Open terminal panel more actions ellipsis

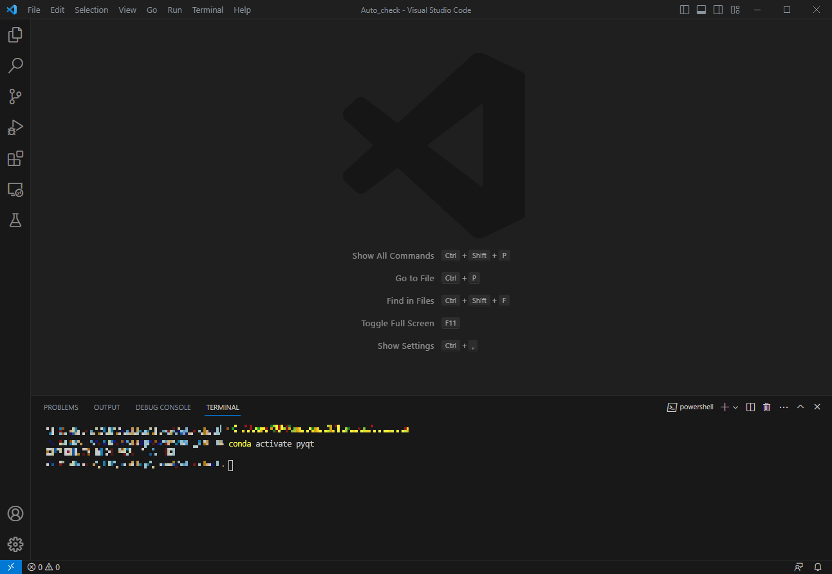pos(784,407)
